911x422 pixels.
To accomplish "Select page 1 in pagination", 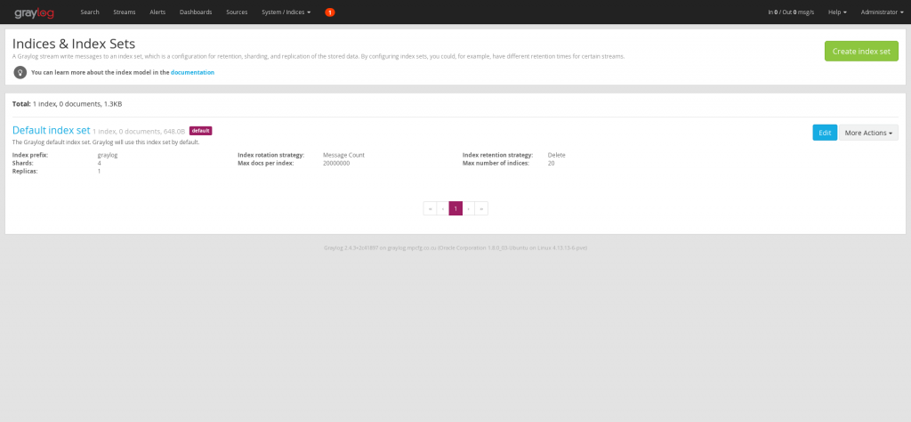I will 455,208.
